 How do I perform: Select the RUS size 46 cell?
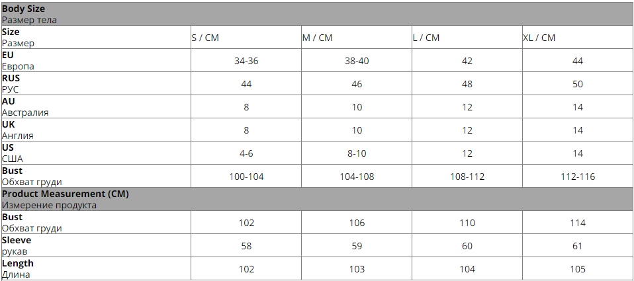[x=357, y=84]
